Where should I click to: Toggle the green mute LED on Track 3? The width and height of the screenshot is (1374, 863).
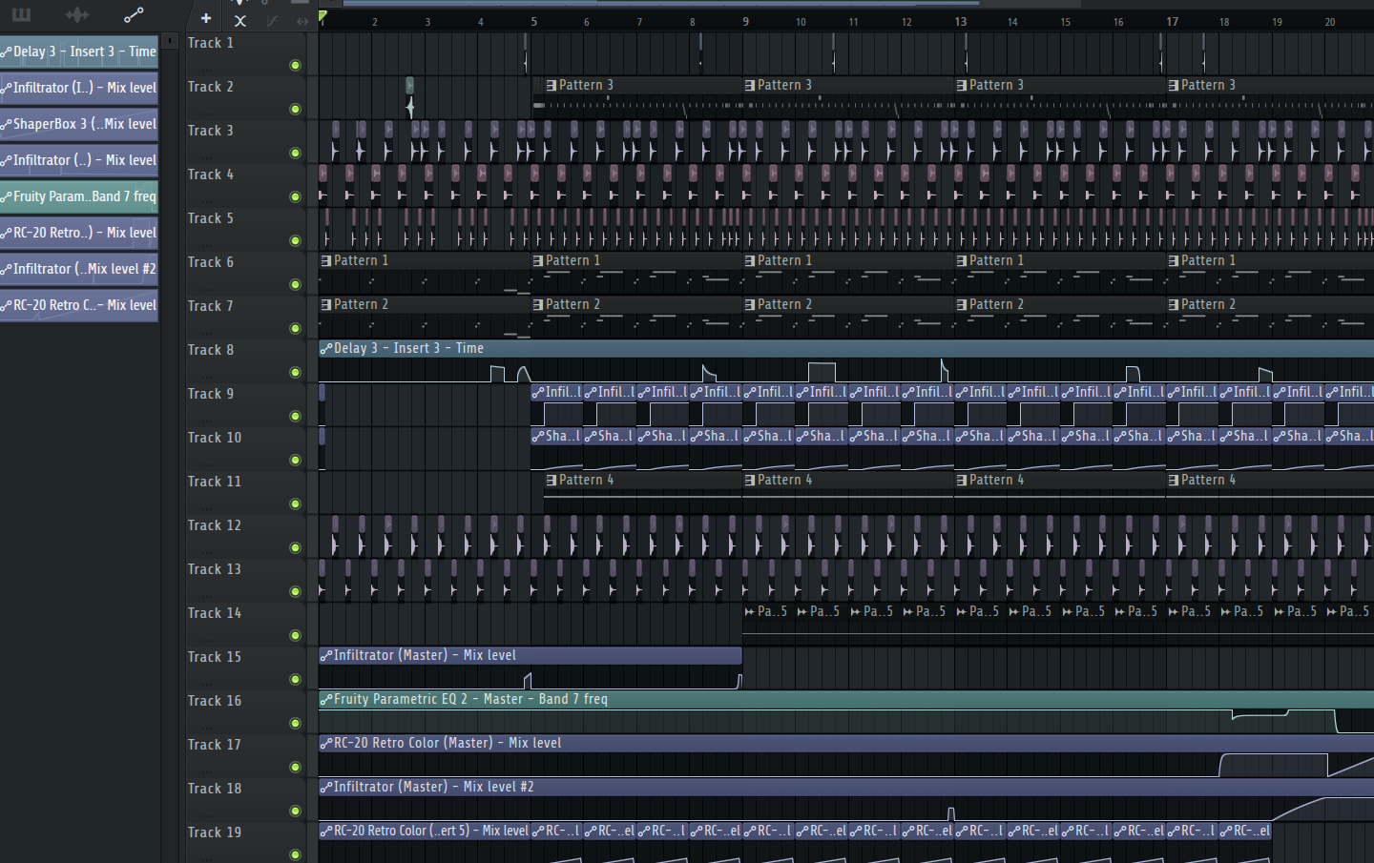[295, 153]
